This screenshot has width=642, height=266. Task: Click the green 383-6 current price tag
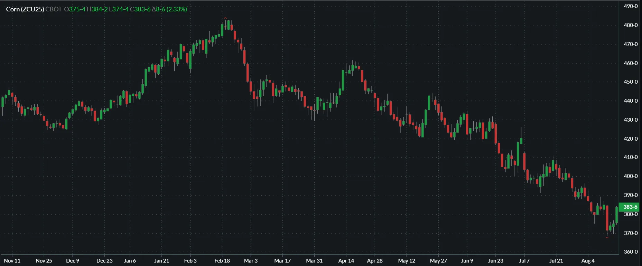tap(630, 207)
